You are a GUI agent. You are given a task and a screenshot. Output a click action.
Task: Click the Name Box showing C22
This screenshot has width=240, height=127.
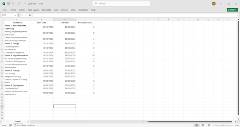click(8, 15)
